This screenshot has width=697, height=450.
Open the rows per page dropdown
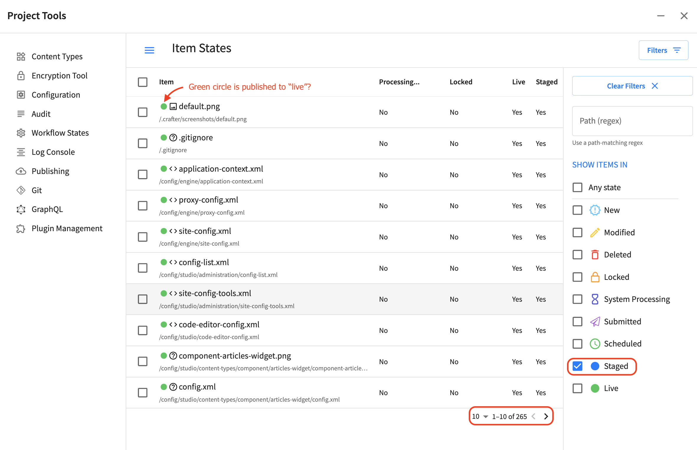(x=480, y=416)
